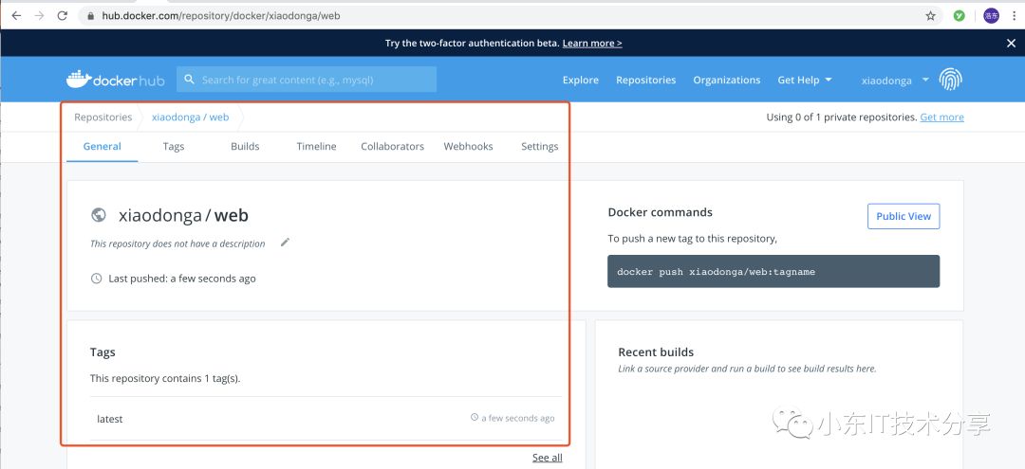Click the 'This repository contains 1 tag(s).' text
The image size is (1025, 469).
pyautogui.click(x=165, y=378)
